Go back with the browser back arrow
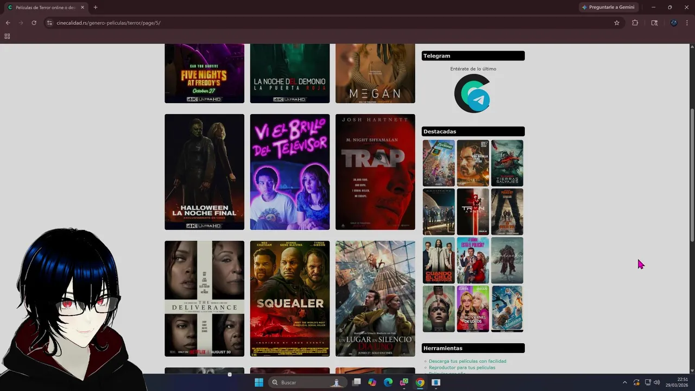The width and height of the screenshot is (695, 391). click(8, 23)
